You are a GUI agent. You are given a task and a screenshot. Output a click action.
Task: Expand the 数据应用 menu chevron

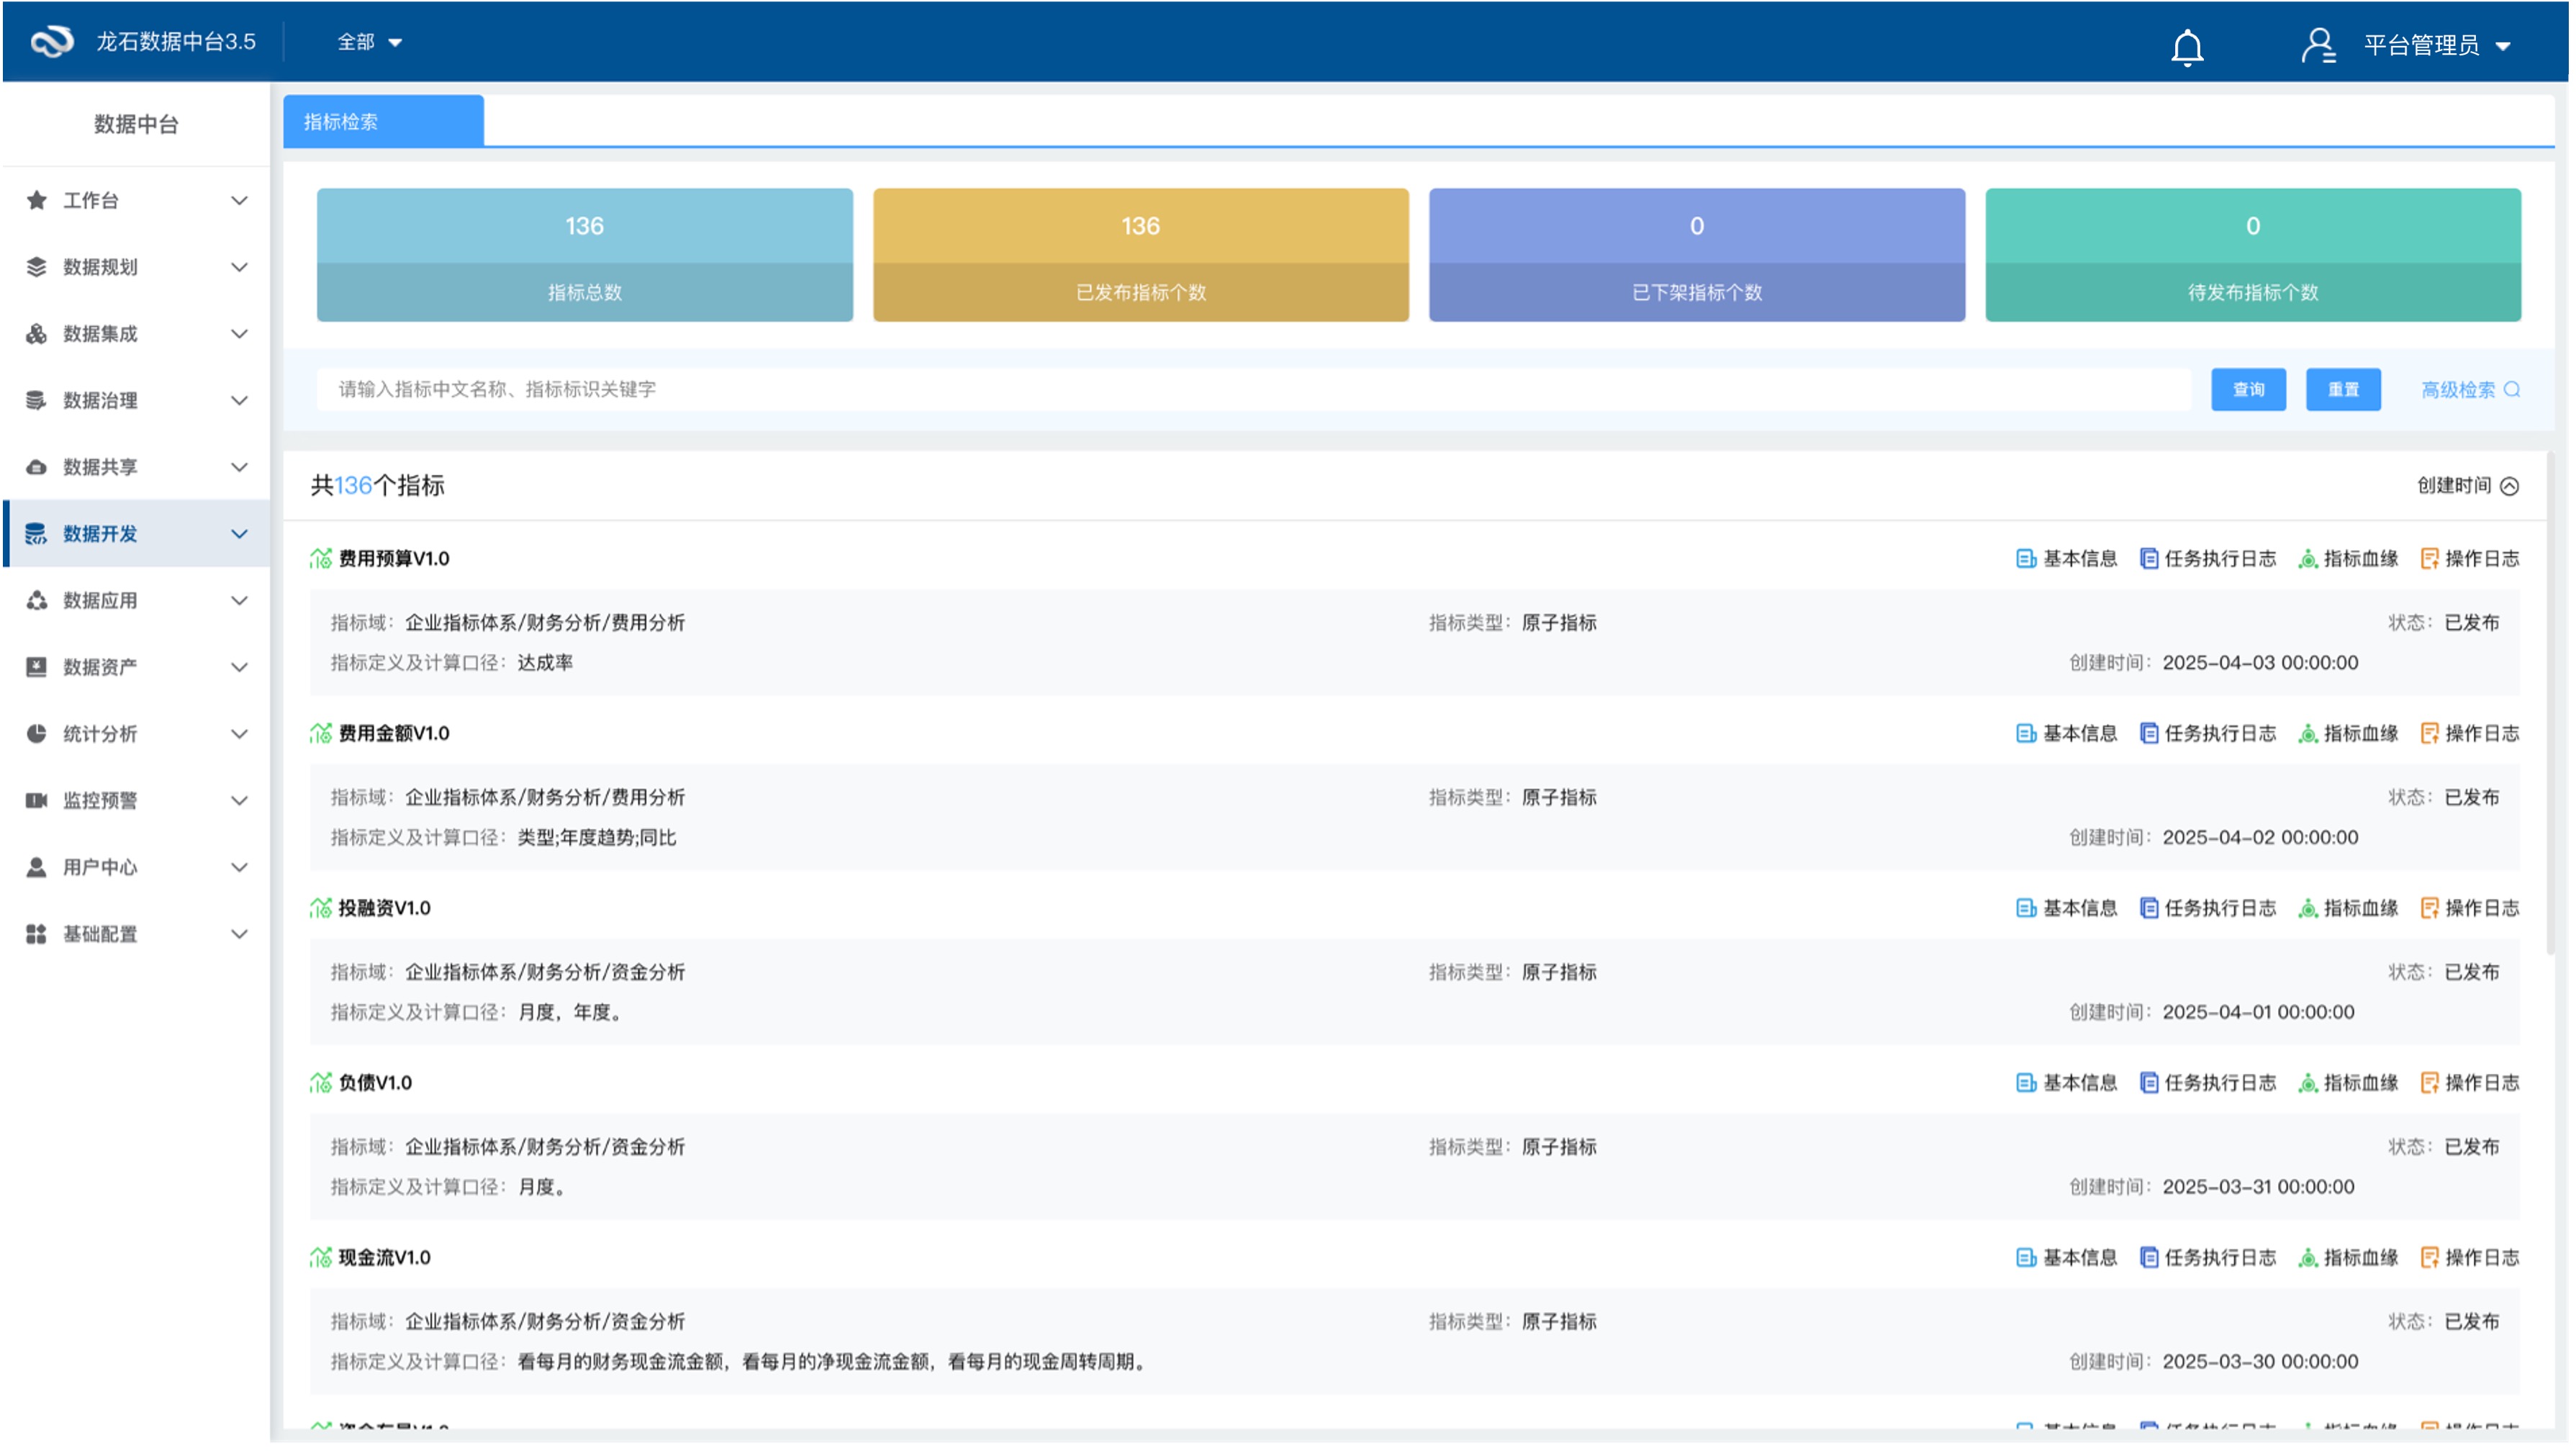point(239,601)
